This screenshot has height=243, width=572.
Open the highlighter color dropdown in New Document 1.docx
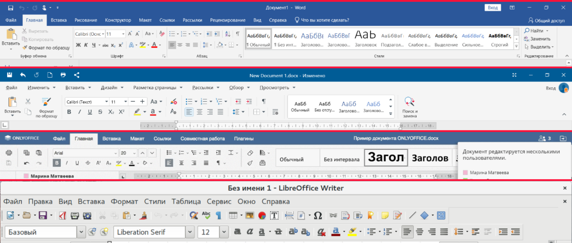[144, 112]
